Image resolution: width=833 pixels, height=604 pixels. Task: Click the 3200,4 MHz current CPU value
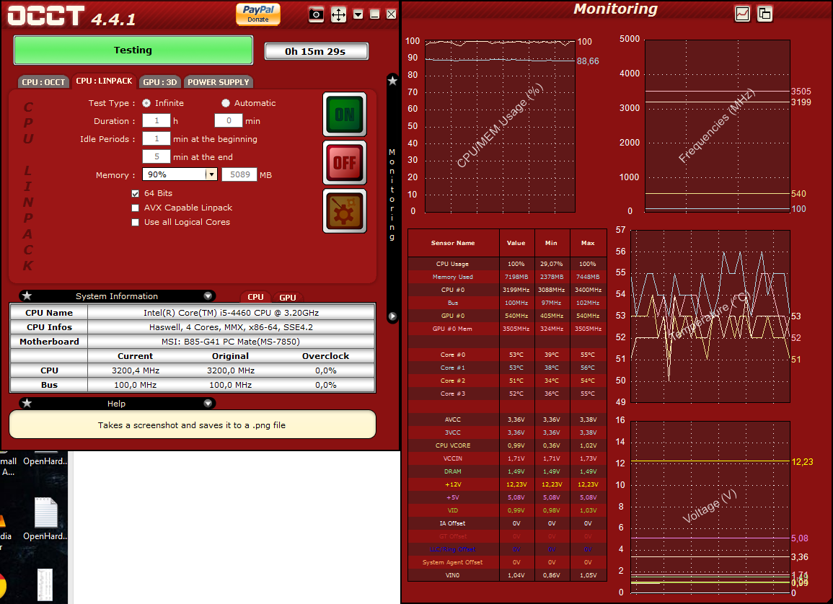136,370
